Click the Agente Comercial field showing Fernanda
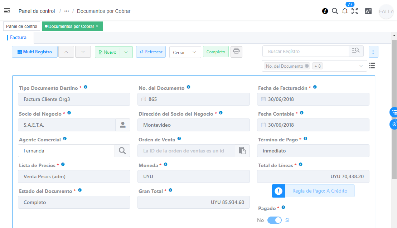 (66, 151)
